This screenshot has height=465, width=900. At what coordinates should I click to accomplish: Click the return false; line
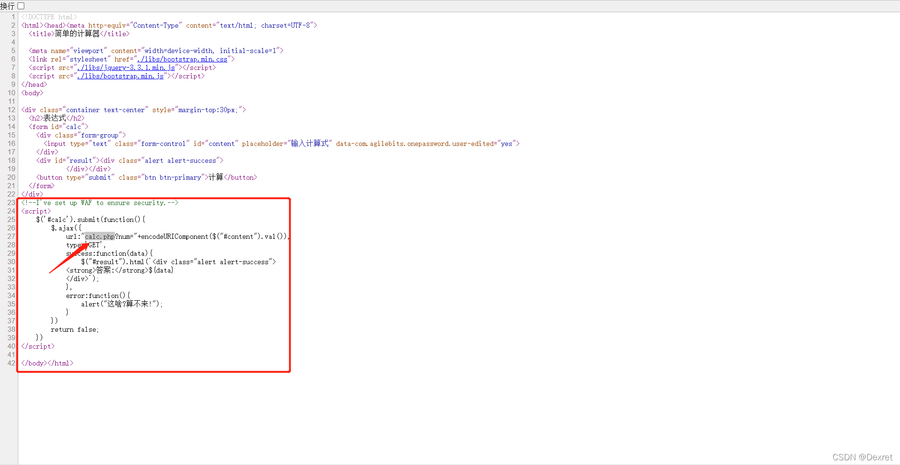point(75,329)
